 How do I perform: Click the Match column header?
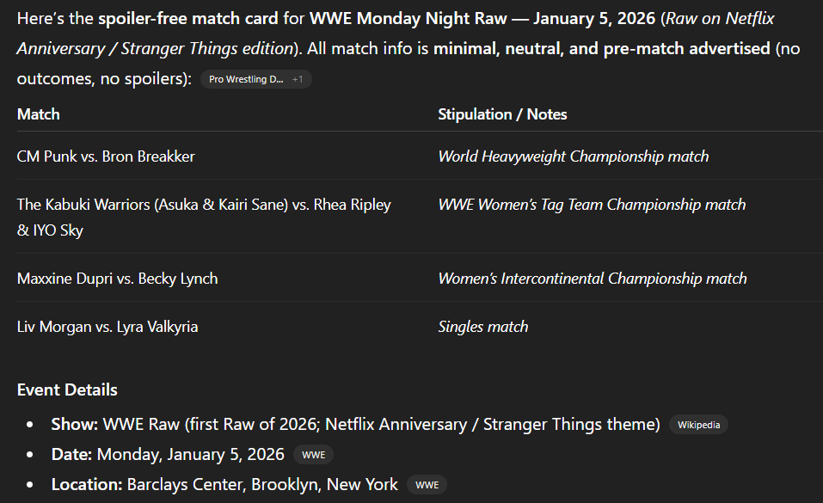point(39,114)
